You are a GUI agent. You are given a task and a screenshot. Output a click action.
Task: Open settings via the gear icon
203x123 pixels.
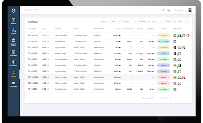point(163,10)
